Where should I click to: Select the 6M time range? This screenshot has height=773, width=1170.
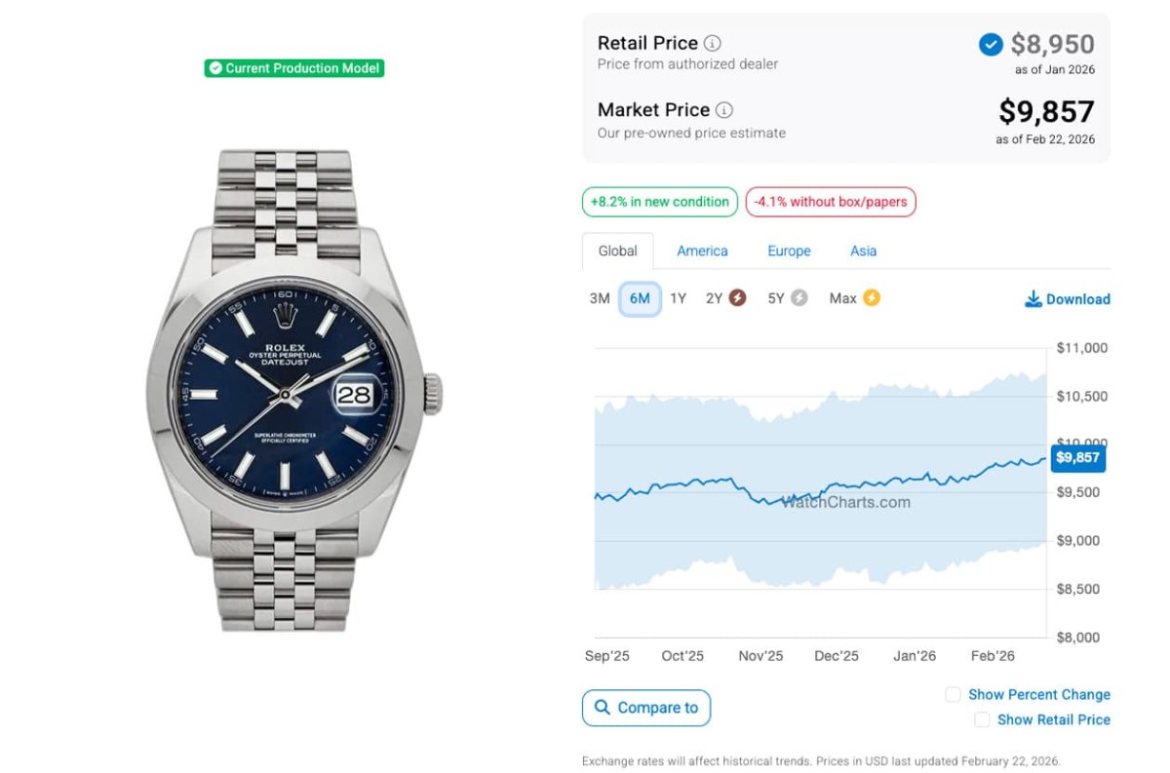[640, 298]
